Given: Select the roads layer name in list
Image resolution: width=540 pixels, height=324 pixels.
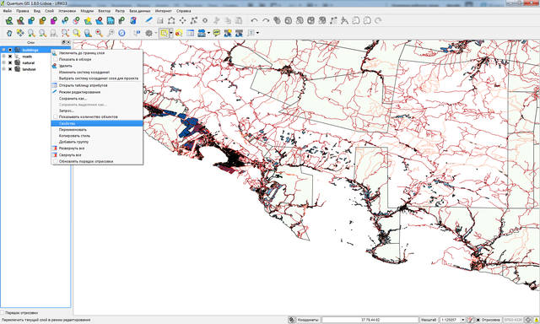Looking at the screenshot, I should [x=27, y=57].
